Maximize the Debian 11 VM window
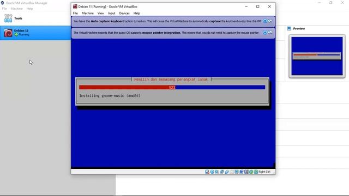 point(258,7)
